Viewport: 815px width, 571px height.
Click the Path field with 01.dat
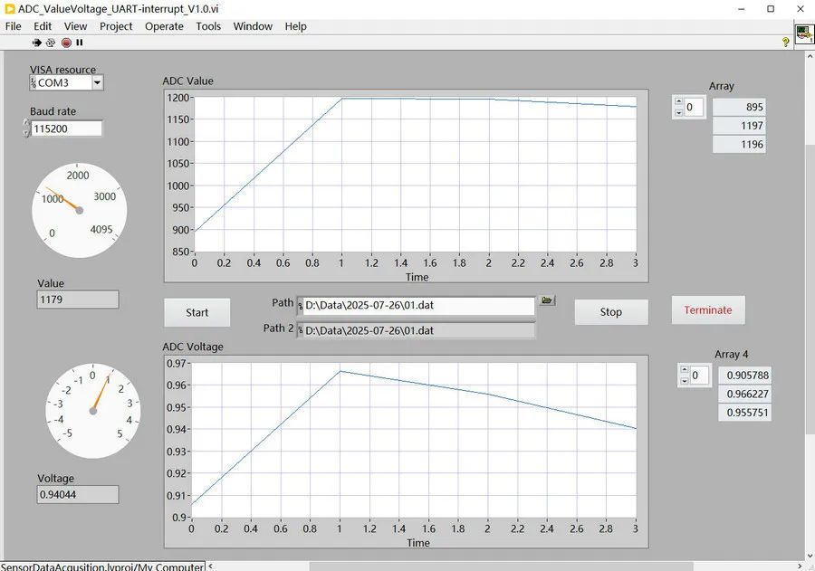(416, 306)
